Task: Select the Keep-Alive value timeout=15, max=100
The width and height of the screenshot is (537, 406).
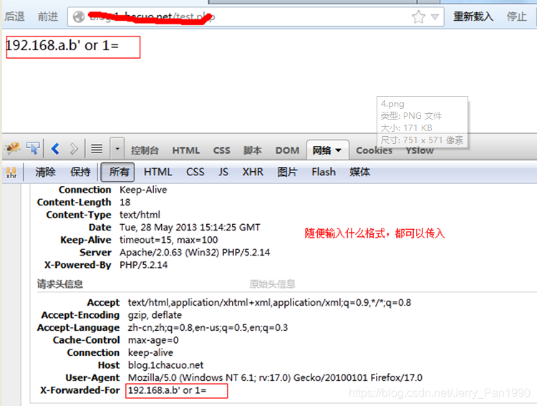Action: (x=168, y=240)
